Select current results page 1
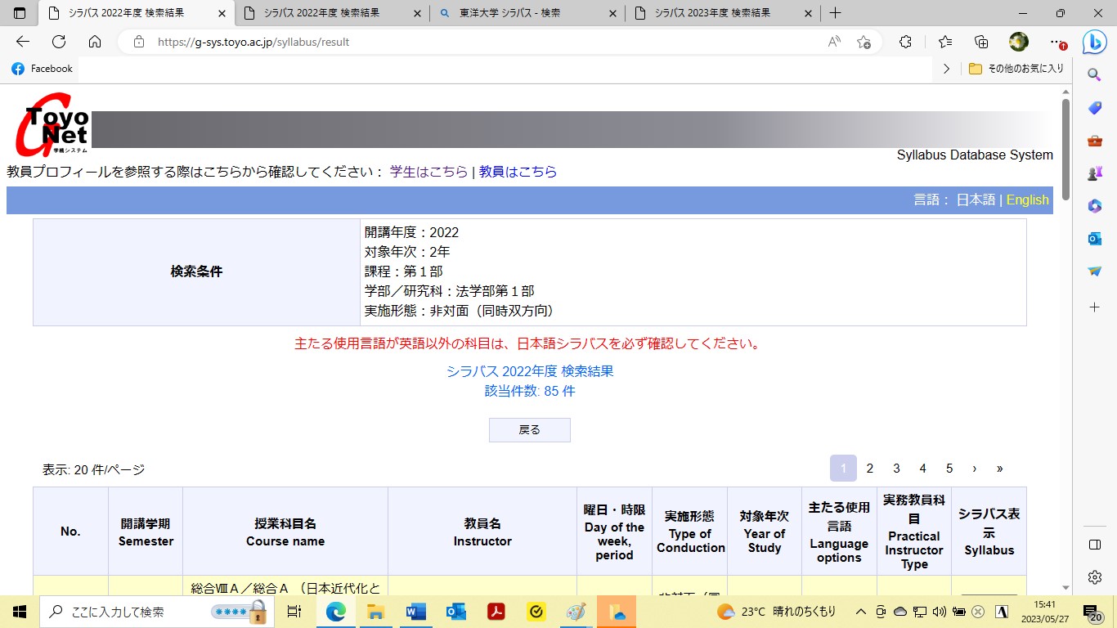This screenshot has width=1117, height=628. (x=843, y=469)
